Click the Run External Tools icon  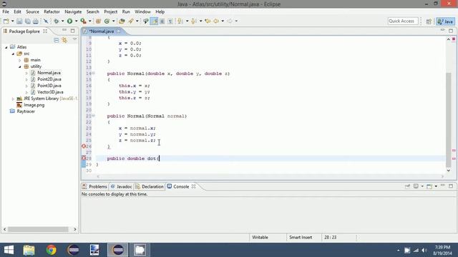click(x=83, y=21)
